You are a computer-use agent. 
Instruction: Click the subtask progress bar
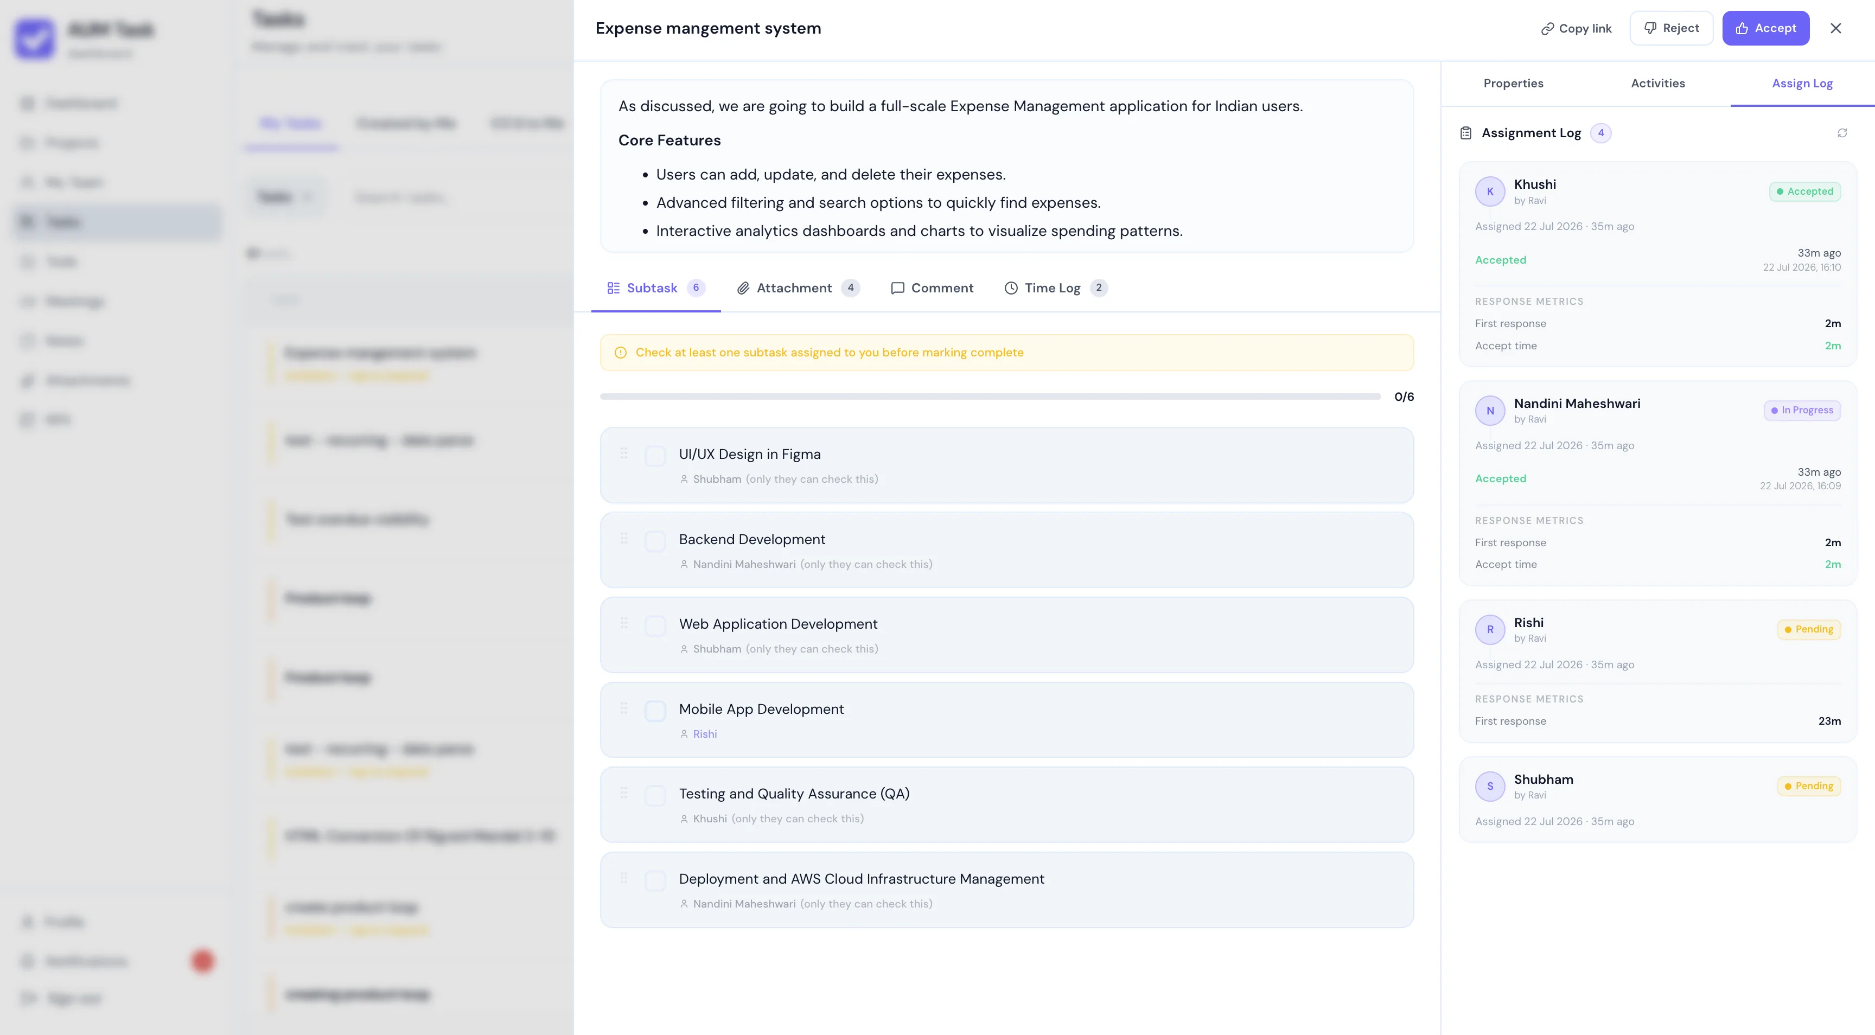tap(990, 397)
